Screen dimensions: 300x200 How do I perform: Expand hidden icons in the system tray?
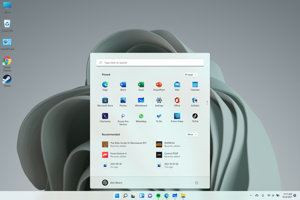coord(251,195)
